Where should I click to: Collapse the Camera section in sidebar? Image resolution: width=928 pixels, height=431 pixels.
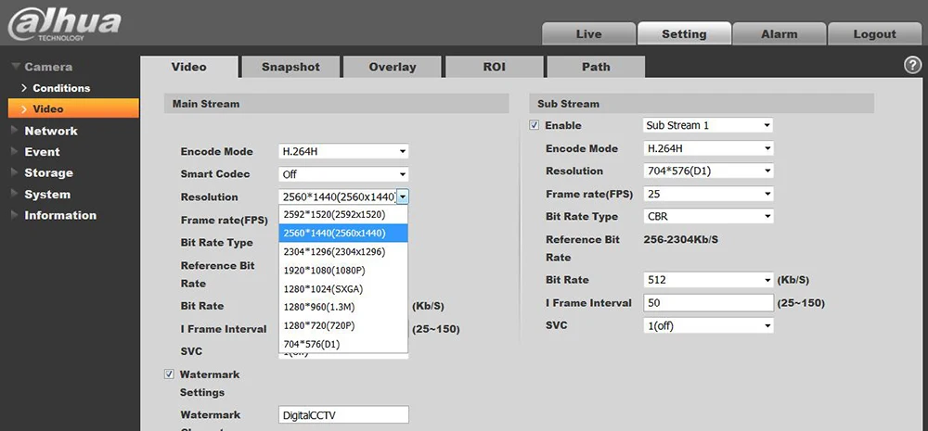pos(42,67)
